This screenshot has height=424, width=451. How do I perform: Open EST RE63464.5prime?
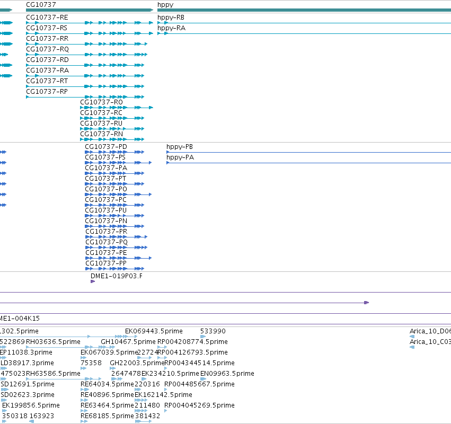[x=107, y=405]
